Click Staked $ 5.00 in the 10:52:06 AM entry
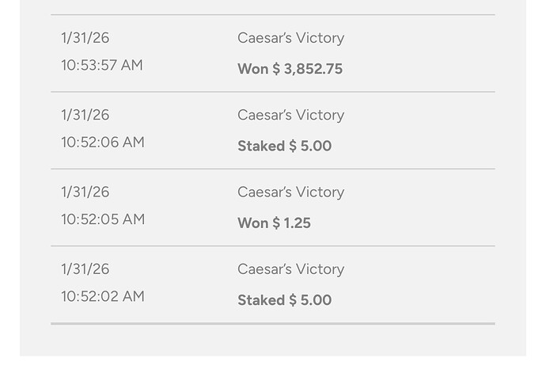The width and height of the screenshot is (546, 373). 284,146
